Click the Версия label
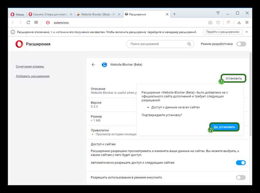This screenshot has width=260, height=193. coord(96,103)
